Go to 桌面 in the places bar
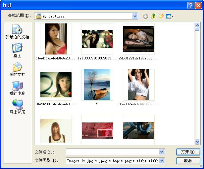The width and height of the screenshot is (204, 169). pos(17,50)
